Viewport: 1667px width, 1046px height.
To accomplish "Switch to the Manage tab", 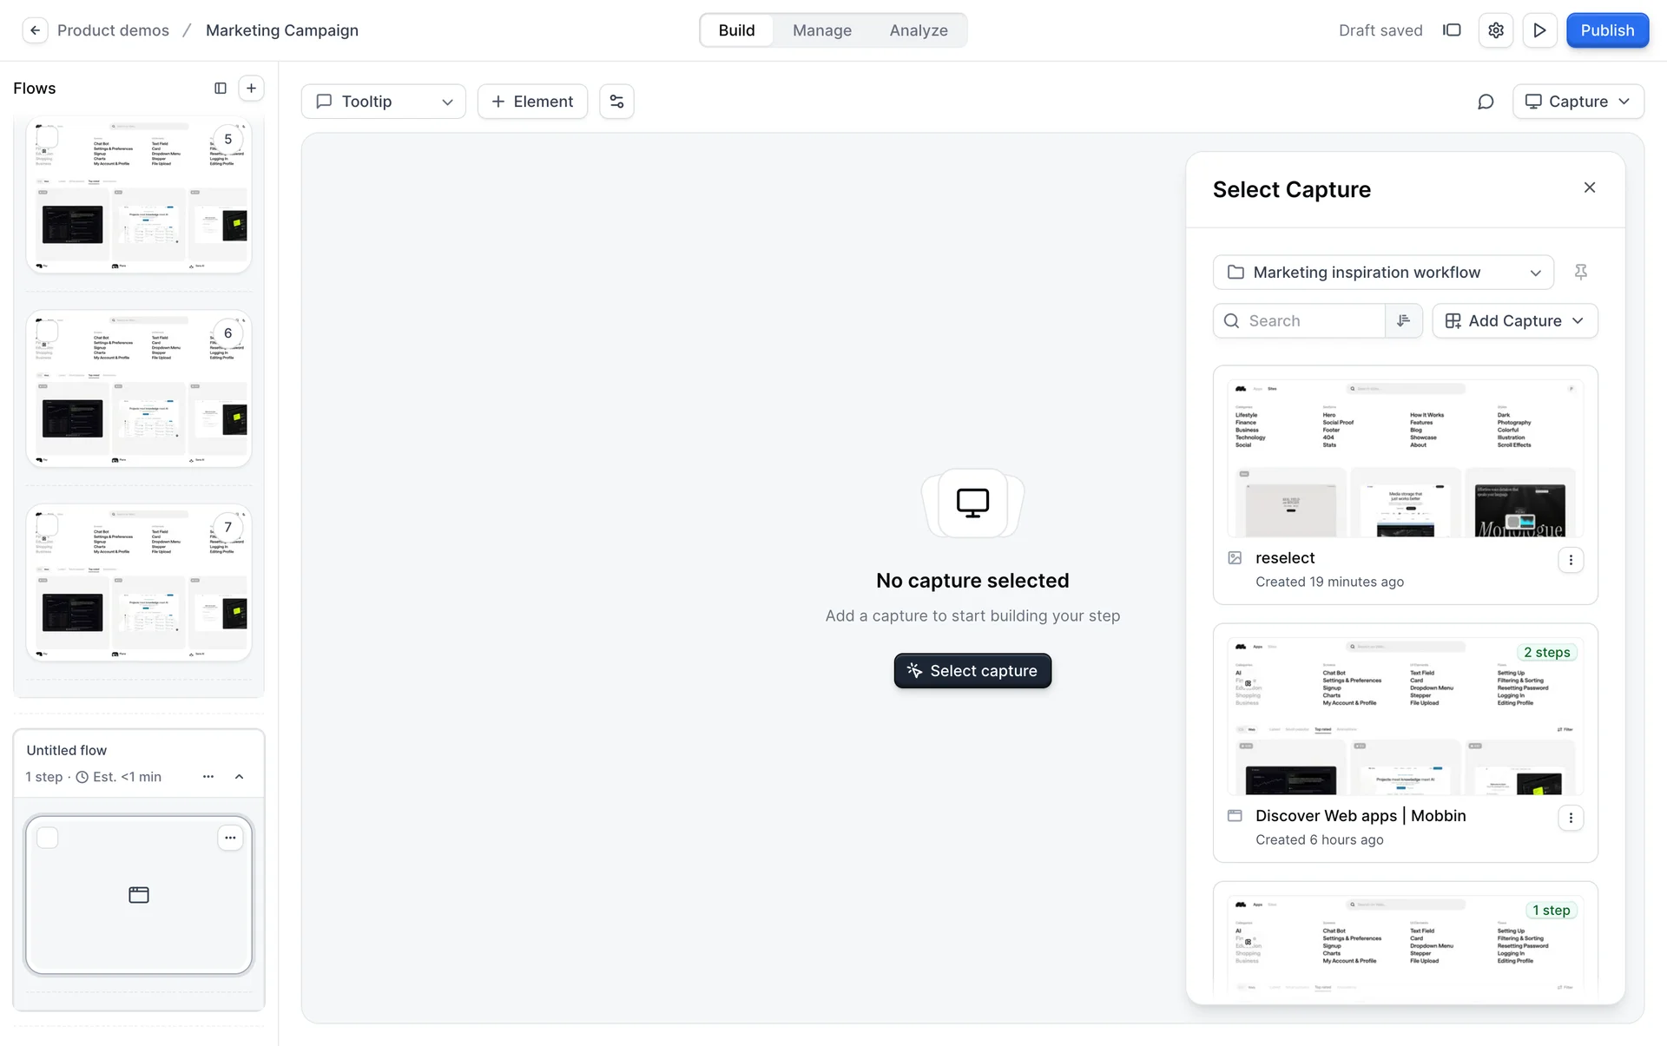I will point(821,30).
